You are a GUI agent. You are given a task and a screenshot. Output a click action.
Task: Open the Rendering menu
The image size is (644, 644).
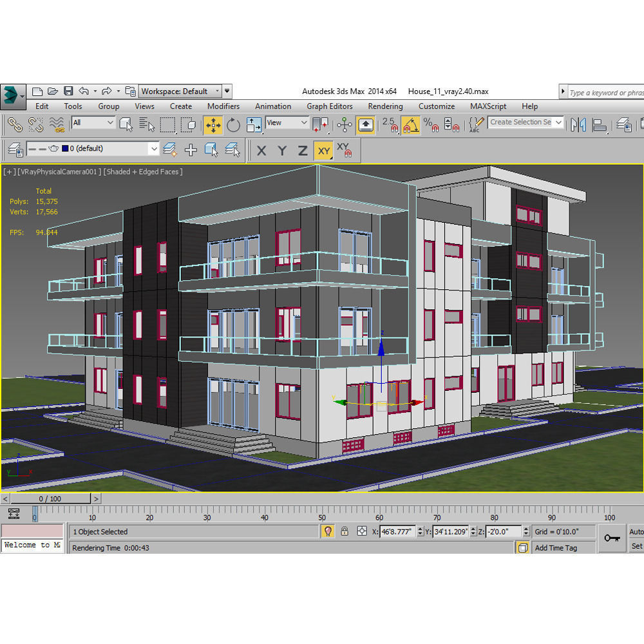(385, 106)
